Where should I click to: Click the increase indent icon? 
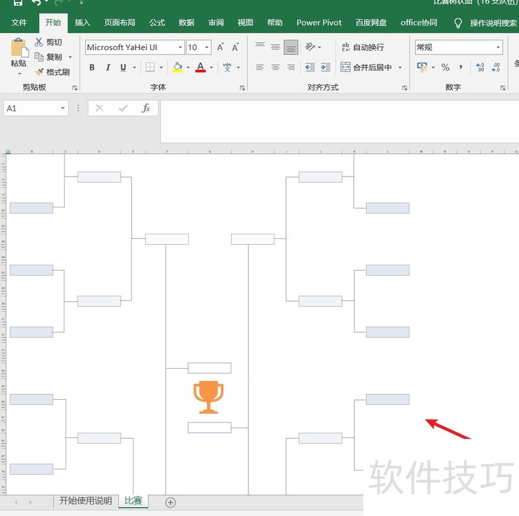[324, 67]
